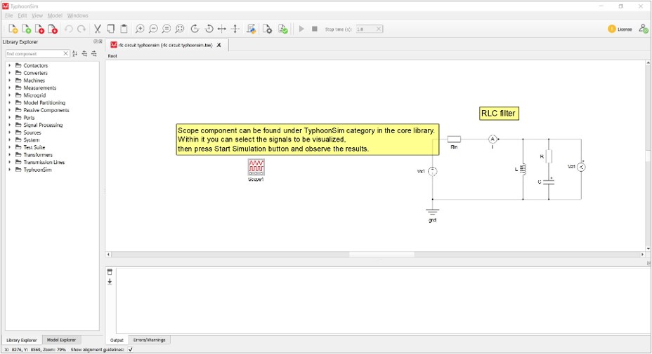The image size is (652, 354).
Task: Close the rlc circuit typhoonsim tab
Action: click(219, 45)
